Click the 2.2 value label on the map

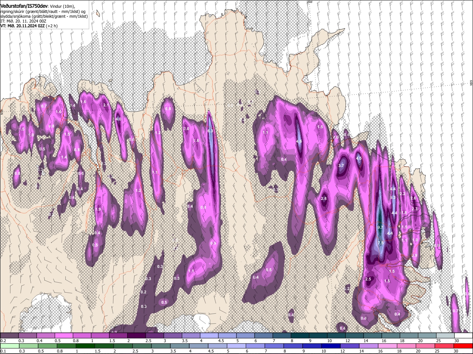point(402,194)
